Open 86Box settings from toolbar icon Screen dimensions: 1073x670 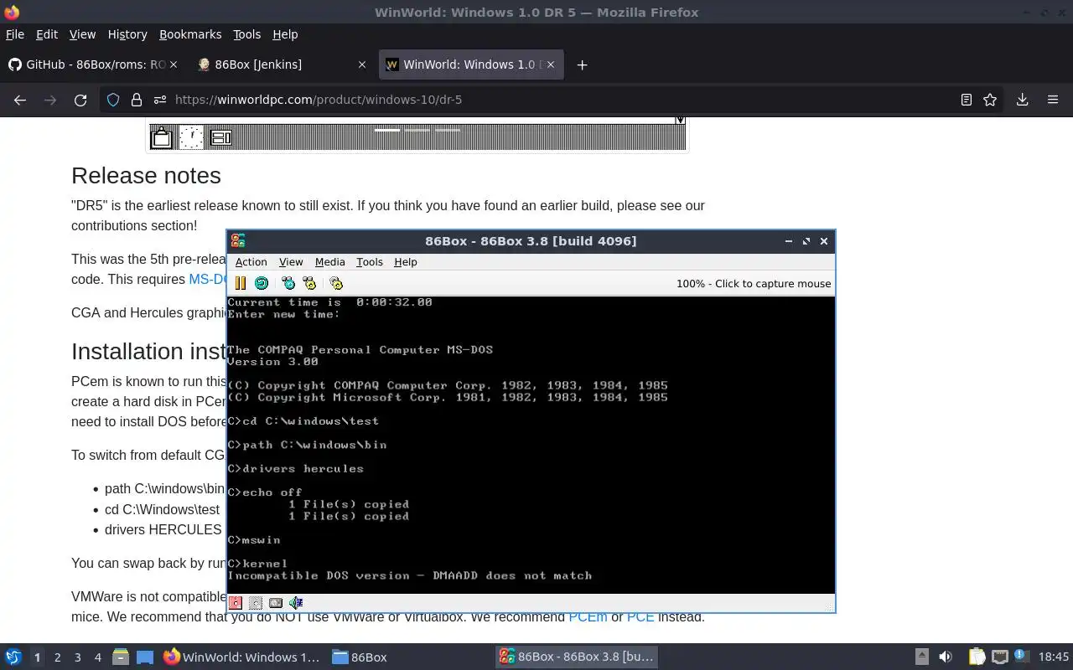coord(336,283)
